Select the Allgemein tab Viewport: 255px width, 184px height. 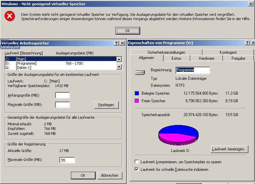pyautogui.click(x=146, y=58)
